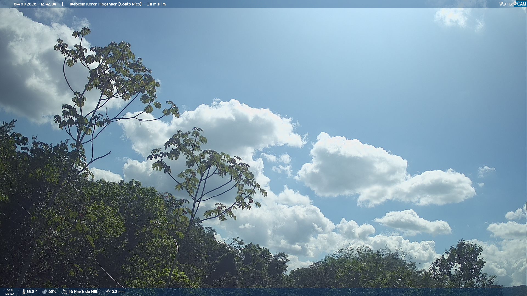527x296 pixels.
Task: Click the 04/01/2026 date stamp
Action: (25, 4)
